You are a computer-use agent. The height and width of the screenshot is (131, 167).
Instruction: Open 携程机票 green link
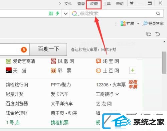tap(60, 123)
